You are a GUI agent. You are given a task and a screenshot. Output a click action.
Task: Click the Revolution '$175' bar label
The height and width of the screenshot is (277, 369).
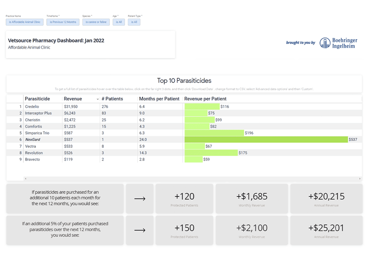243,153
